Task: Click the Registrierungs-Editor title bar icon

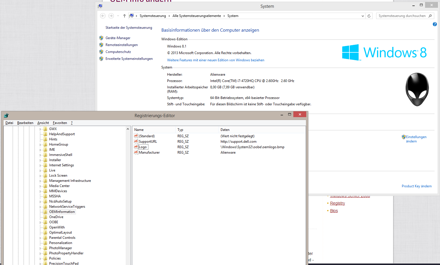Action: (x=6, y=116)
